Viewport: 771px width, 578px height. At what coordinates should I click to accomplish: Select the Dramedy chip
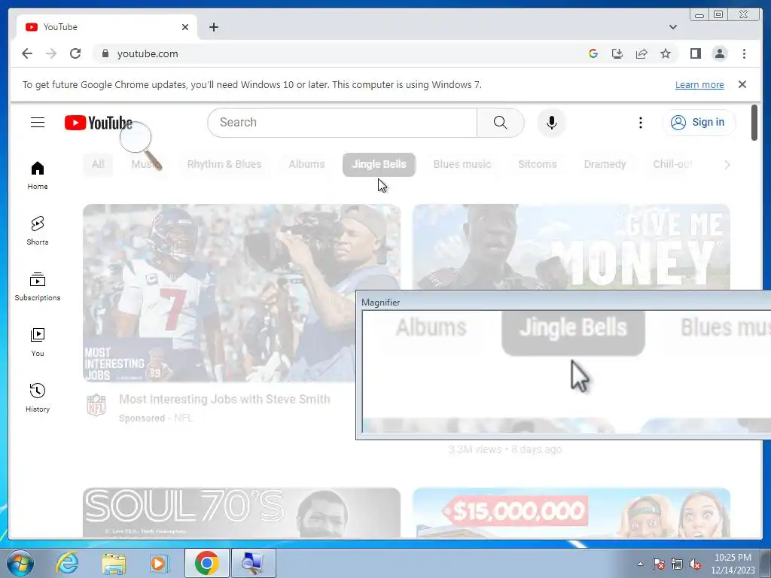pos(605,164)
